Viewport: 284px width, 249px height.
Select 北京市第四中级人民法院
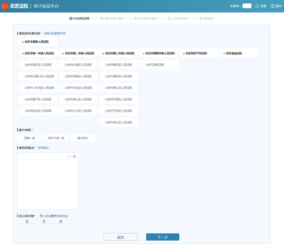(159, 53)
